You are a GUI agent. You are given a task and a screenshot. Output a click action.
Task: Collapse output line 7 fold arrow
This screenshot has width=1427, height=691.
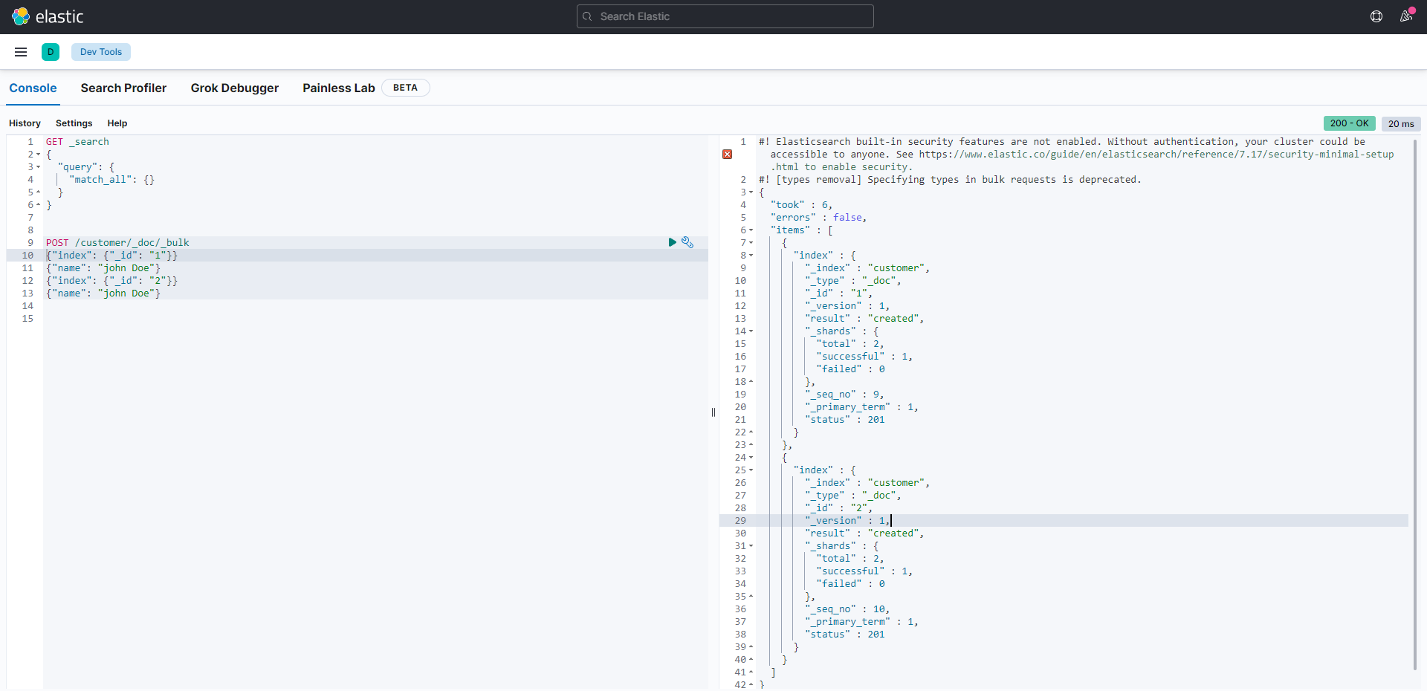tap(751, 243)
